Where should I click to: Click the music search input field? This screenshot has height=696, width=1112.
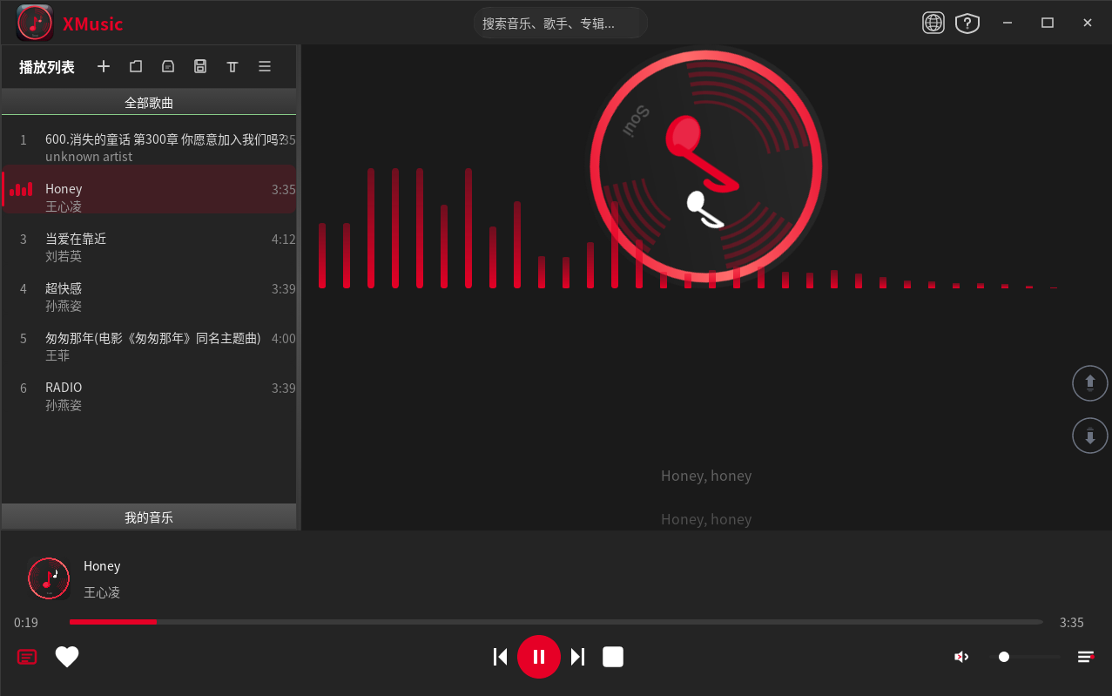pos(561,24)
